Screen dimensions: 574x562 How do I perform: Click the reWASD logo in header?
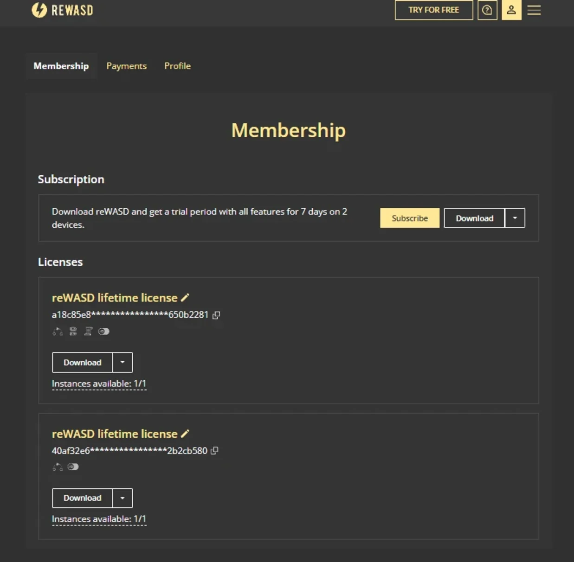coord(62,10)
